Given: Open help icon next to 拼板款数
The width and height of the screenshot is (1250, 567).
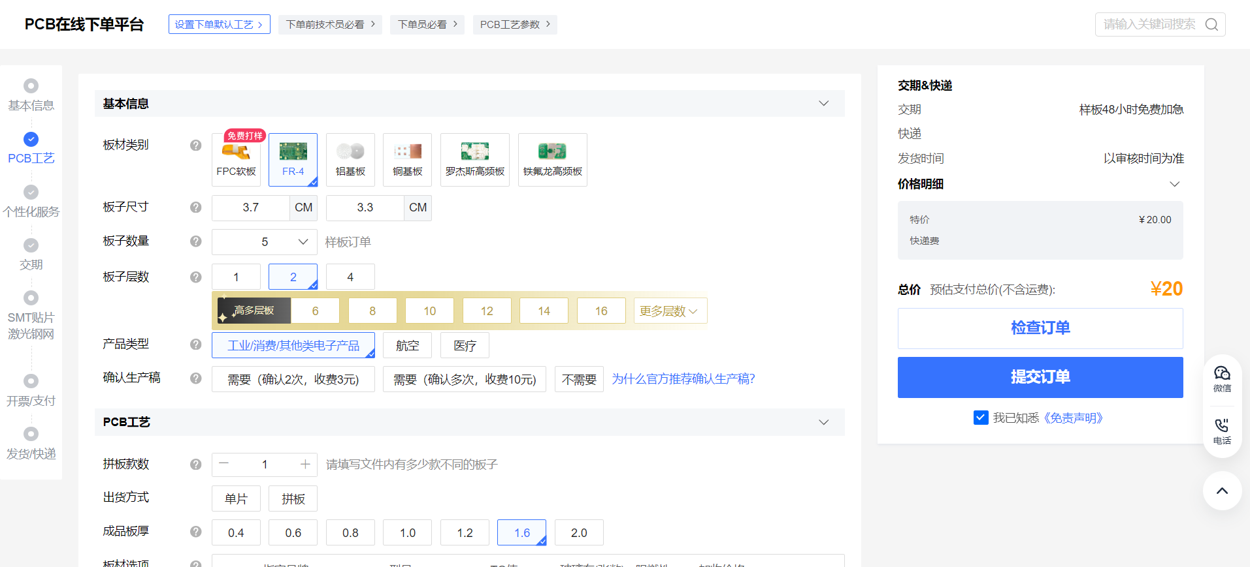Looking at the screenshot, I should click(195, 464).
